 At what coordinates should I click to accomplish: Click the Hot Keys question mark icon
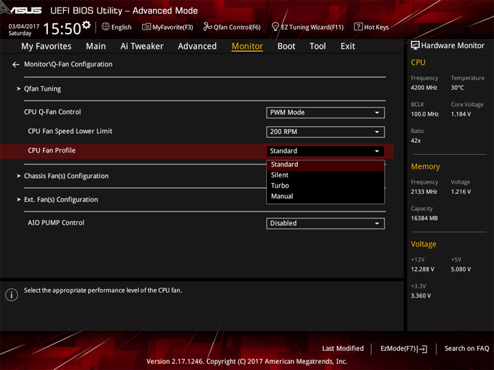pos(358,27)
